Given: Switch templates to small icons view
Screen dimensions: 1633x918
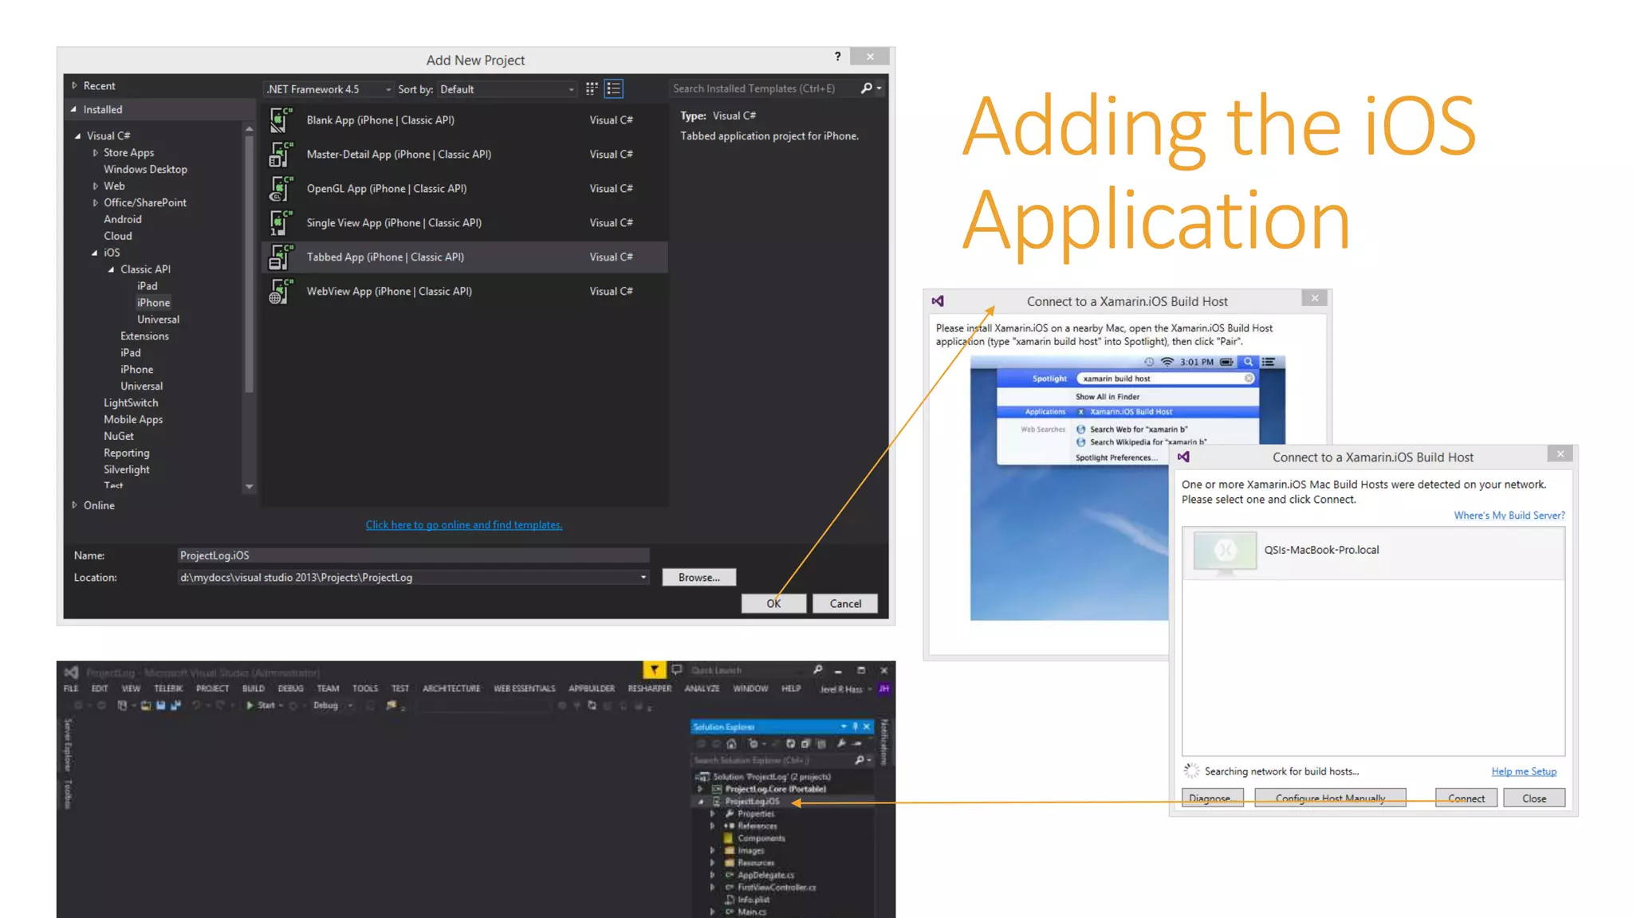Looking at the screenshot, I should pos(592,88).
